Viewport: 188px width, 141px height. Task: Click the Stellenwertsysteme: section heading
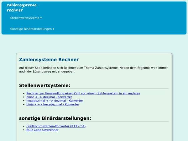tap(44, 86)
